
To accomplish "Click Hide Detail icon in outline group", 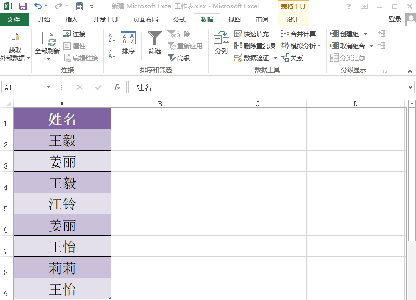I will tap(381, 46).
